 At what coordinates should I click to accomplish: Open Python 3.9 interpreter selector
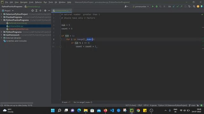click(x=172, y=105)
